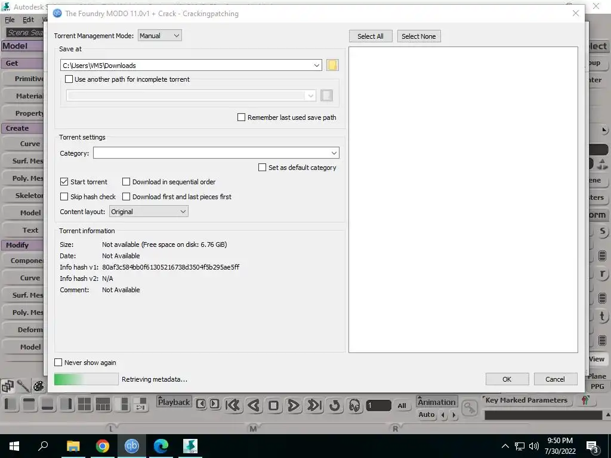Image resolution: width=611 pixels, height=458 pixels.
Task: Click the brush tool icon at Softimage bottom left
Action: point(23,386)
